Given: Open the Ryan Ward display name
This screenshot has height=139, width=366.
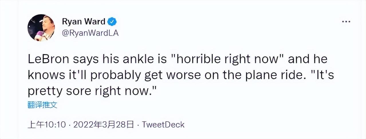Looking at the screenshot, I should coord(83,22).
